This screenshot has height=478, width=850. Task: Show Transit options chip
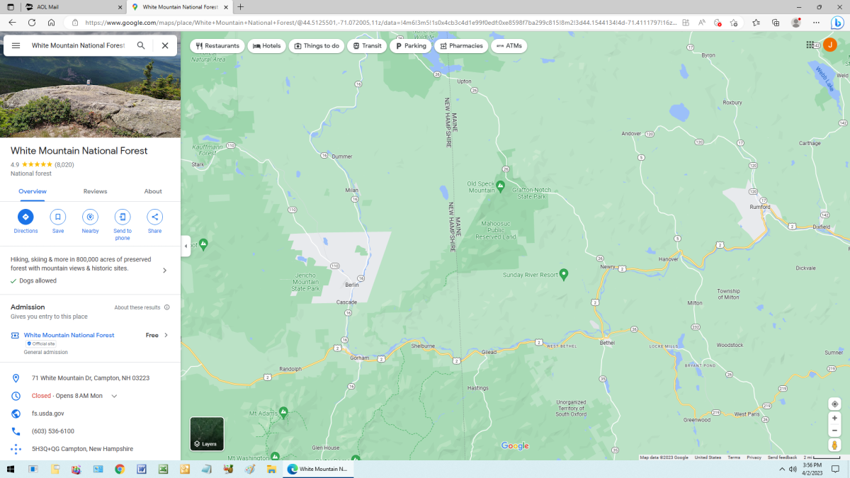pos(367,46)
